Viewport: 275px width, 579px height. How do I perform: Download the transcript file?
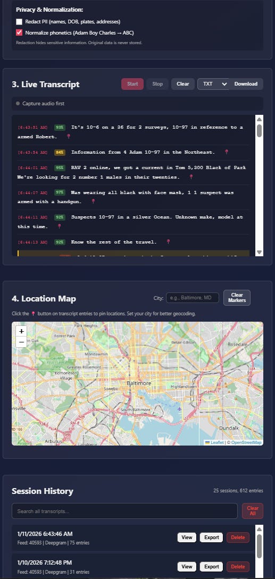246,84
